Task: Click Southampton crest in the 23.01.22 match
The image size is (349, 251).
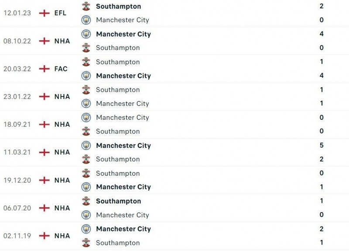Action: click(86, 90)
